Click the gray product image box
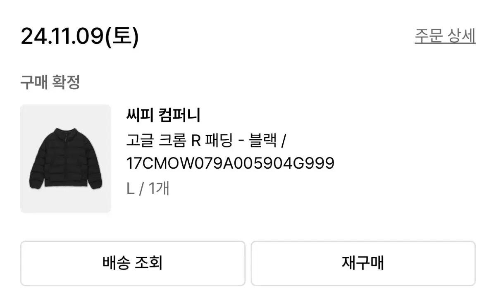496x303 pixels. 66,159
